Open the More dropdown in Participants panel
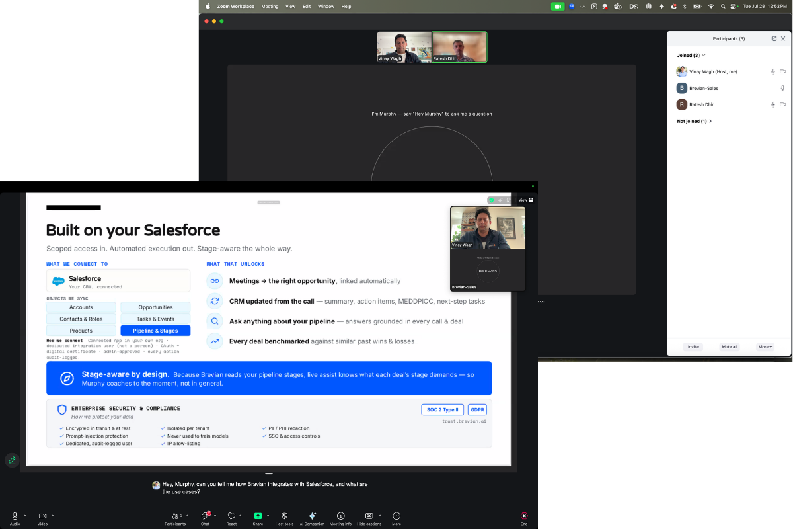793x529 pixels. (765, 346)
